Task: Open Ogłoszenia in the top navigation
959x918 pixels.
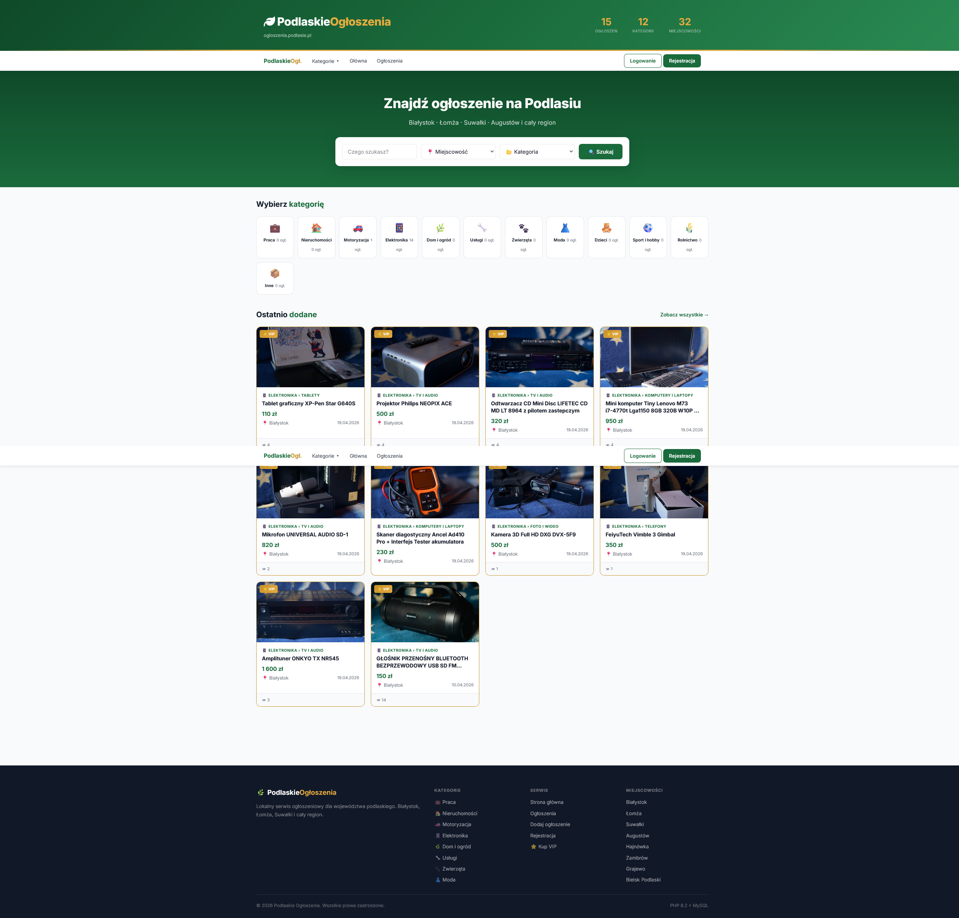Action: click(x=390, y=61)
